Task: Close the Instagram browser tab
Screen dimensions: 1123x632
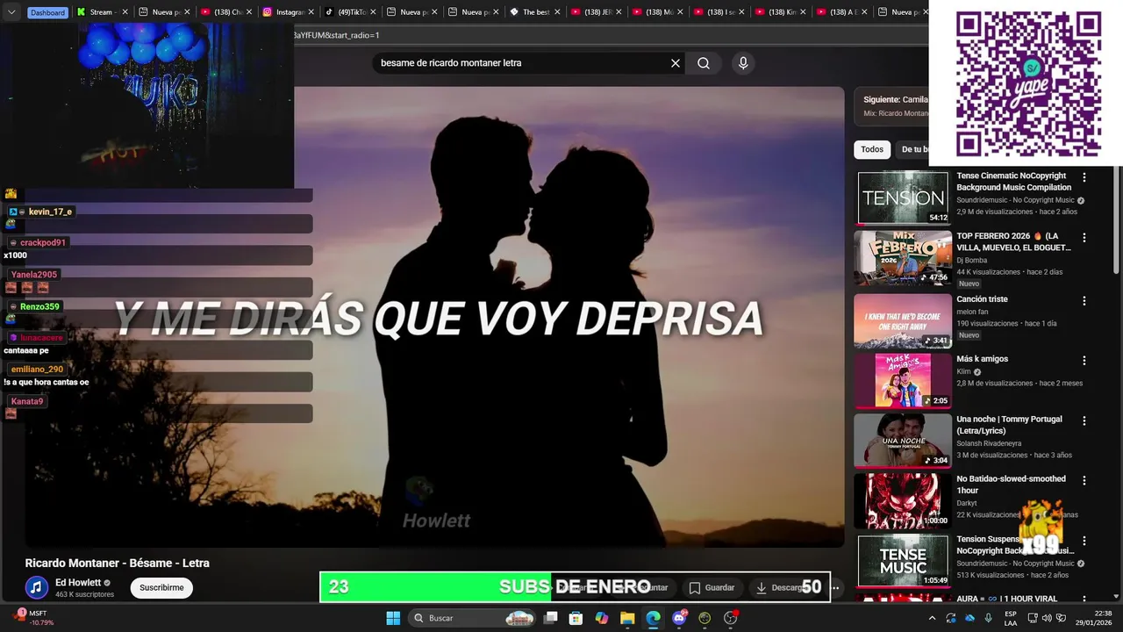Action: pos(311,12)
